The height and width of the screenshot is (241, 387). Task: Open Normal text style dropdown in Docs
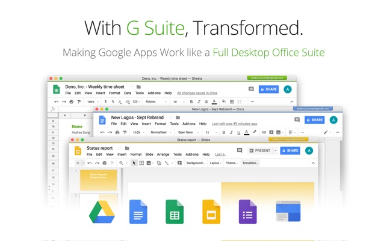click(x=161, y=132)
